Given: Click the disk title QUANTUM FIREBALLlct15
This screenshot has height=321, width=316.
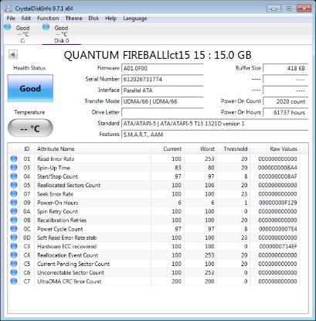Looking at the screenshot, I should coord(158,55).
